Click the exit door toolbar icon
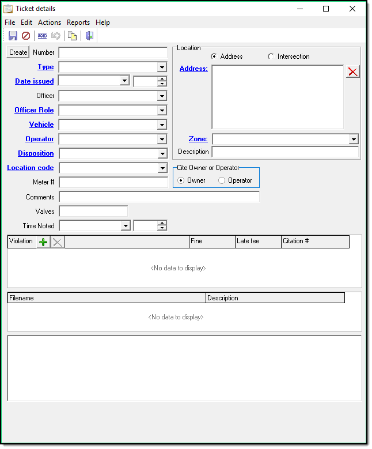The width and height of the screenshot is (372, 449). (x=89, y=36)
